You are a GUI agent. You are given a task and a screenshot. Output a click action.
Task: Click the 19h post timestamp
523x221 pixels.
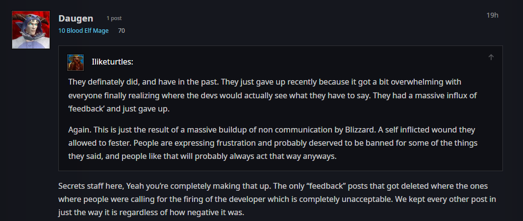pyautogui.click(x=492, y=15)
